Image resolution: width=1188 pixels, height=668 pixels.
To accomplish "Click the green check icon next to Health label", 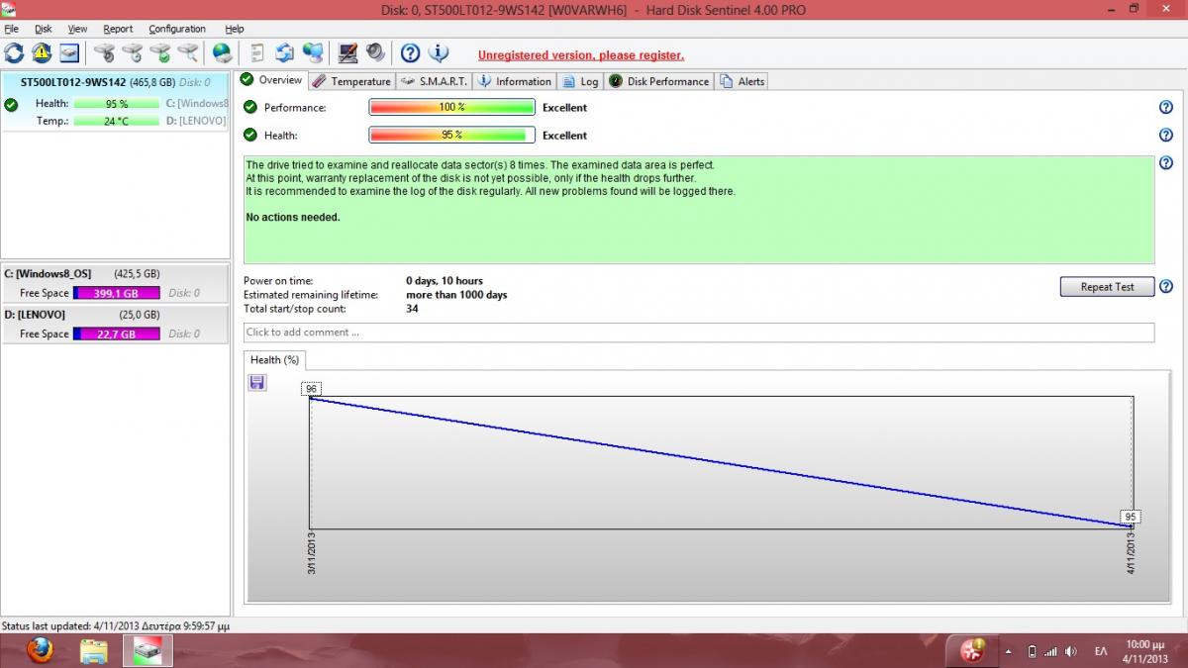I will click(250, 135).
